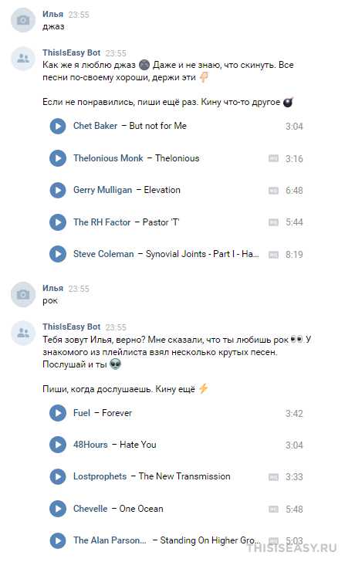
Task: Play The RH Factor – Pastor 'T'
Action: pyautogui.click(x=58, y=222)
